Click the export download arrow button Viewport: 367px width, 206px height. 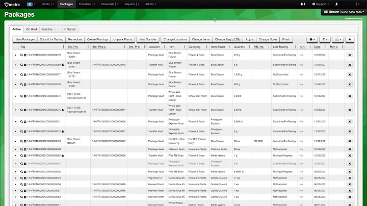click(x=350, y=39)
